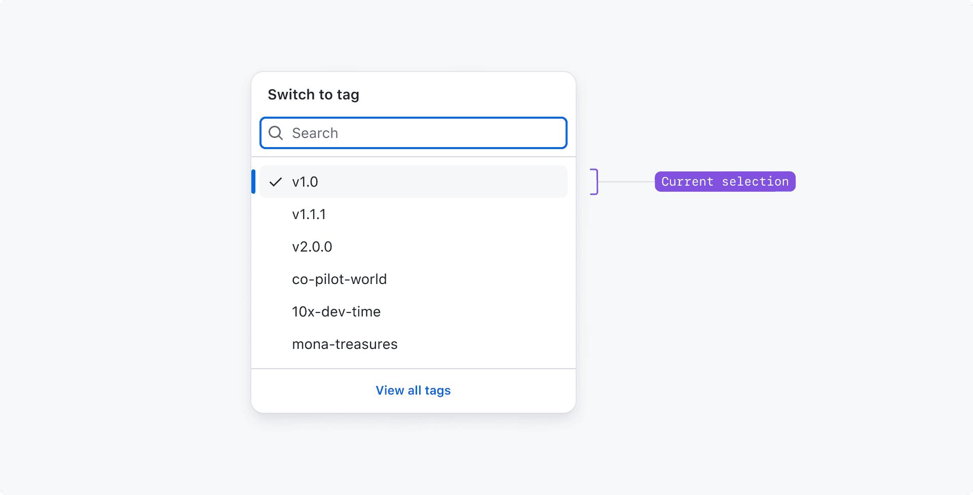This screenshot has width=973, height=495.
Task: Select the highlighted v1.0 row
Action: point(413,182)
